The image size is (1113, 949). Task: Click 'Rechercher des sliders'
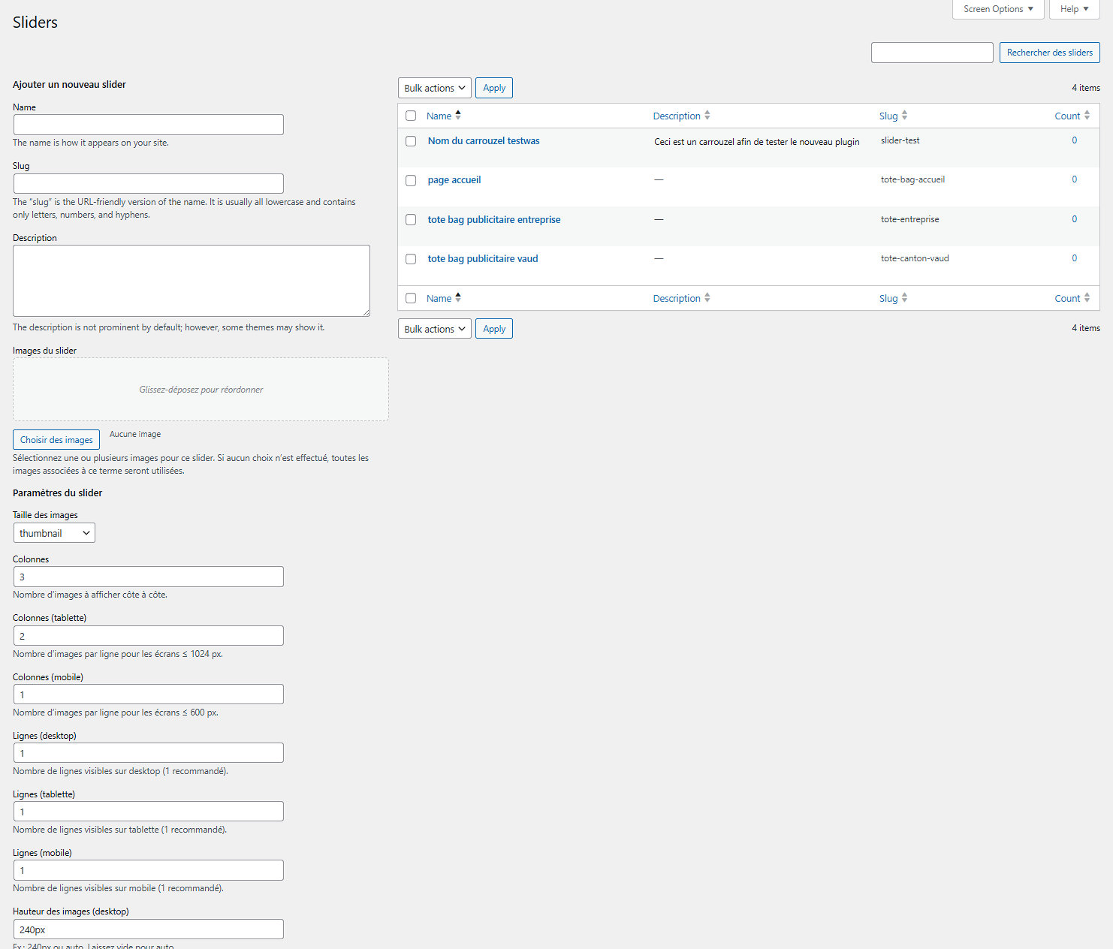[x=1049, y=53]
